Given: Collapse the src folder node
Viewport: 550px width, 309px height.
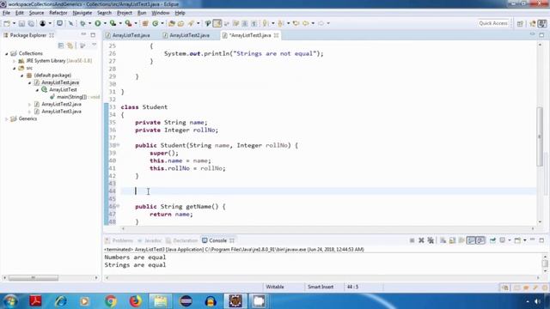Looking at the screenshot, I should coord(15,68).
